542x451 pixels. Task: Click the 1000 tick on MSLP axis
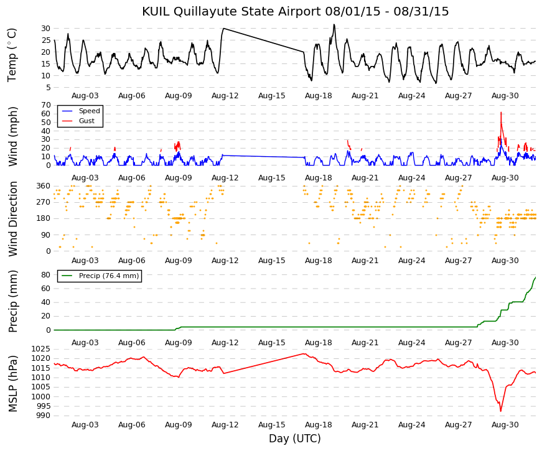(x=41, y=397)
